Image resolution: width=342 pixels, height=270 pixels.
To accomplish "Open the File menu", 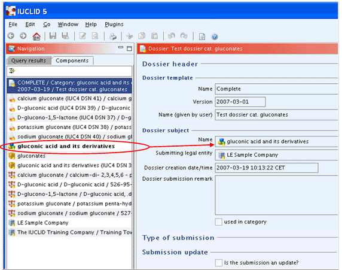I will pos(13,25).
